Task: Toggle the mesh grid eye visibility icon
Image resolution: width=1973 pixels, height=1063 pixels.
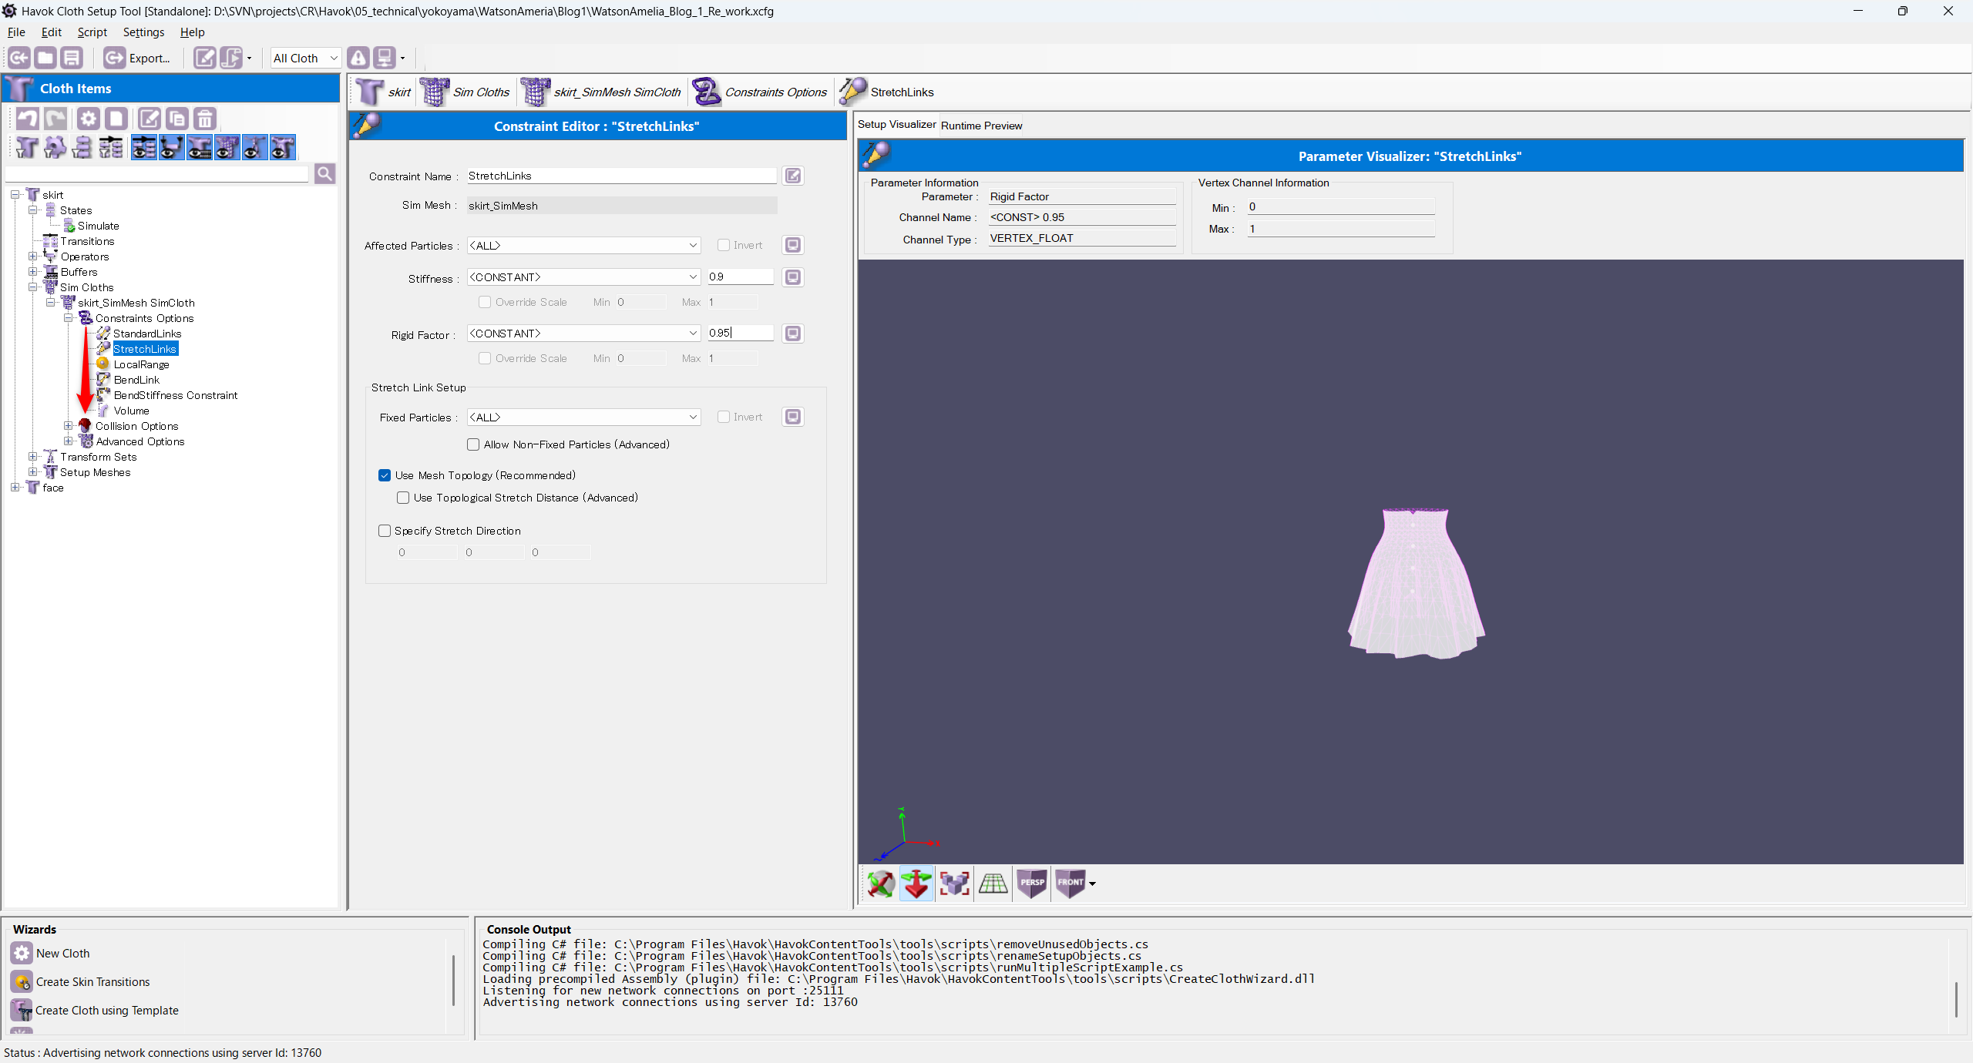Action: [227, 147]
